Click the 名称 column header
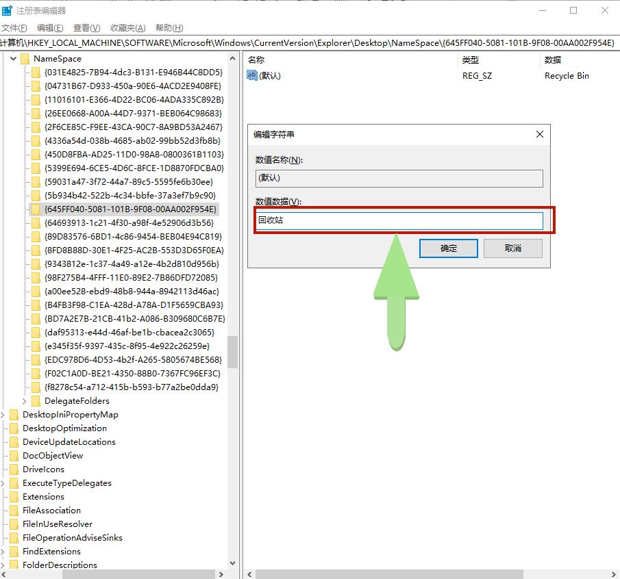The image size is (620, 579). tap(256, 60)
